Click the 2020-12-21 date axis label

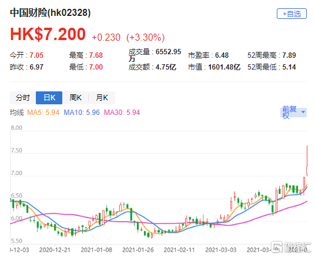55,250
